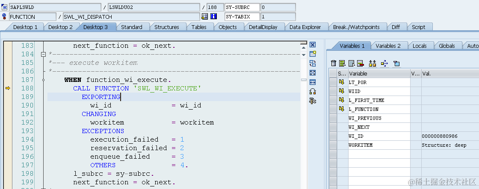The width and height of the screenshot is (479, 189).
Task: Close the source code tool
Action: pos(313,45)
